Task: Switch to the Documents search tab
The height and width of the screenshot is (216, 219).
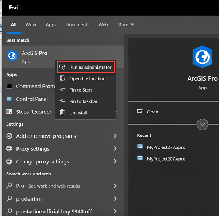Action: [x=77, y=25]
